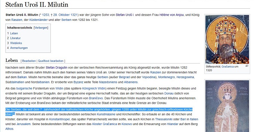The width and height of the screenshot is (254, 132).
Task: Open the Milutin fresco portrait thumbnail
Action: click(227, 39)
